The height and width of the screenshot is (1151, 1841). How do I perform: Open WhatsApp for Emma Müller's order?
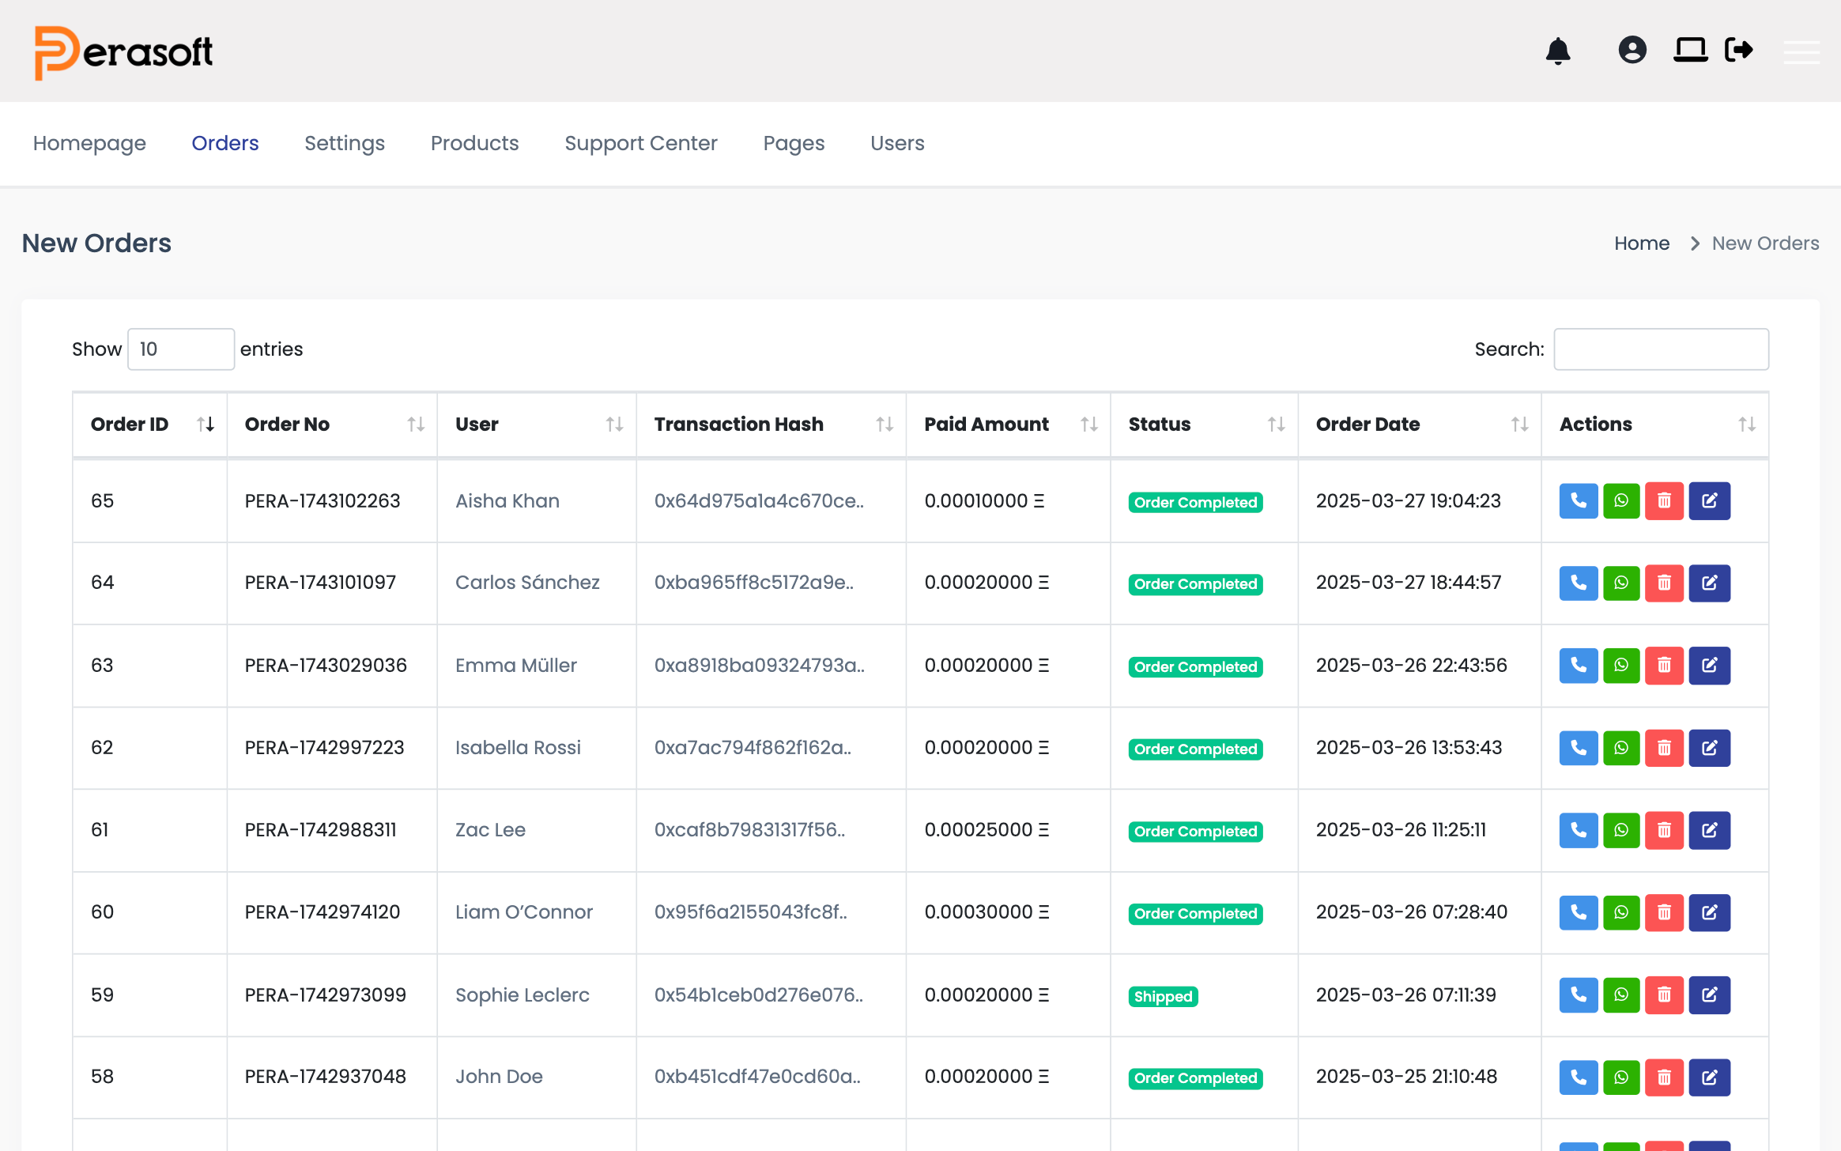[1621, 666]
